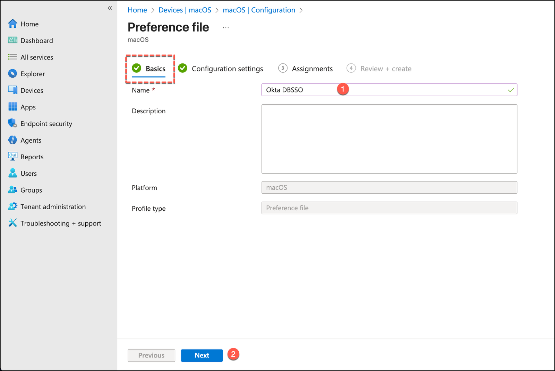The width and height of the screenshot is (555, 371).
Task: Switch to the Configuration settings step
Action: tap(227, 69)
